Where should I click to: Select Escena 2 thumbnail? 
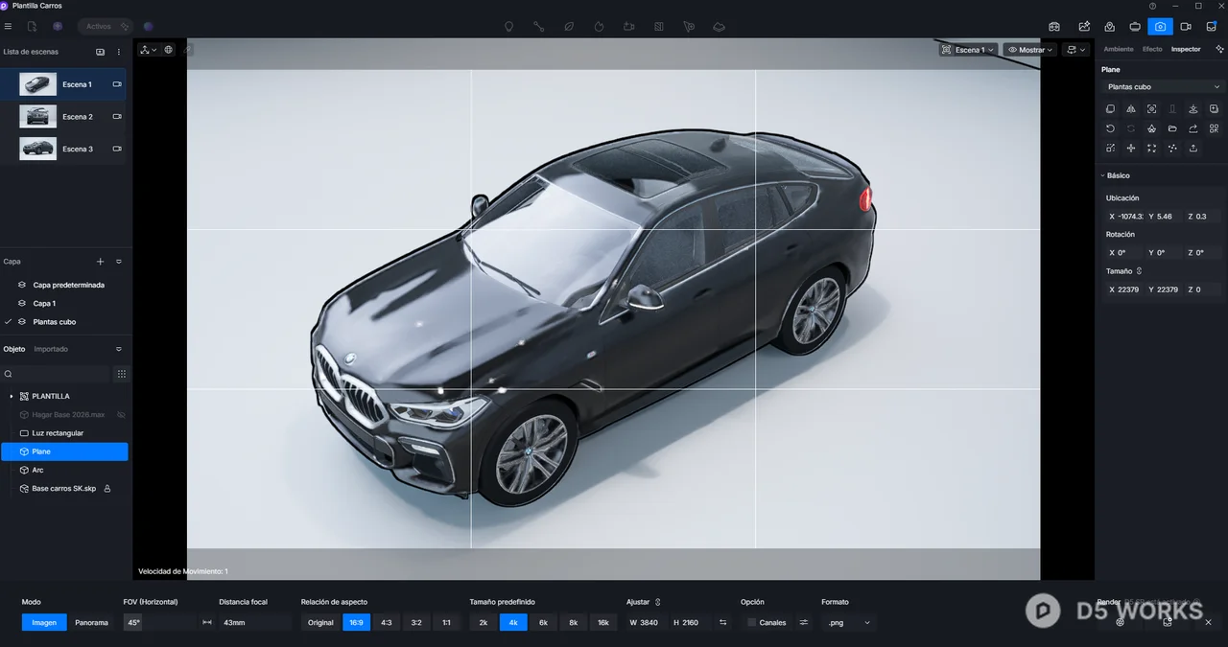(x=37, y=116)
